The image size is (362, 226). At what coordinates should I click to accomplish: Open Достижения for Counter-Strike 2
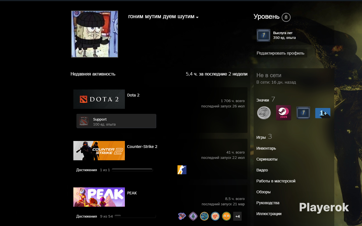tap(87, 170)
